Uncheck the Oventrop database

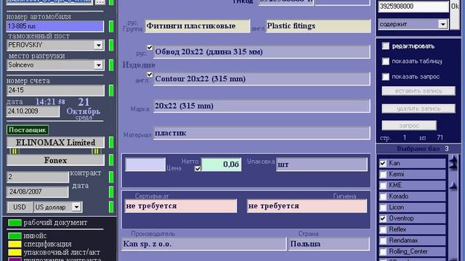pos(383,218)
